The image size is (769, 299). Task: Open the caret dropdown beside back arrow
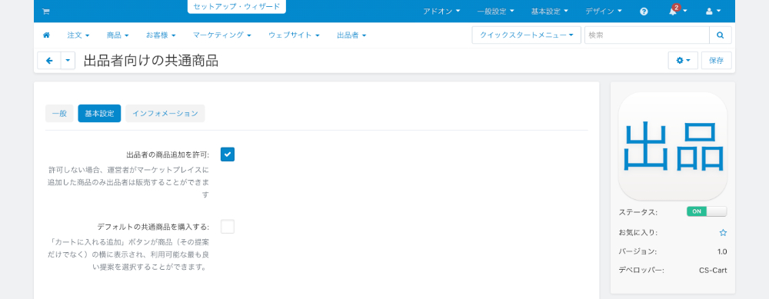click(68, 61)
